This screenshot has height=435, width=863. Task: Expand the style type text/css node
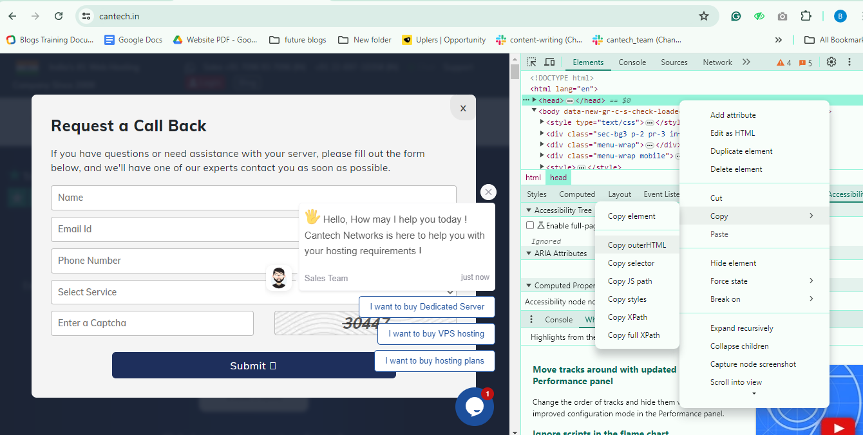point(542,122)
